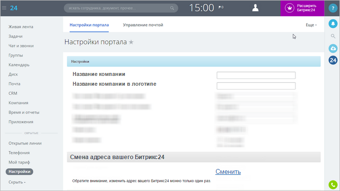
Task: Open the hamburger menu icon
Action: tap(4, 8)
